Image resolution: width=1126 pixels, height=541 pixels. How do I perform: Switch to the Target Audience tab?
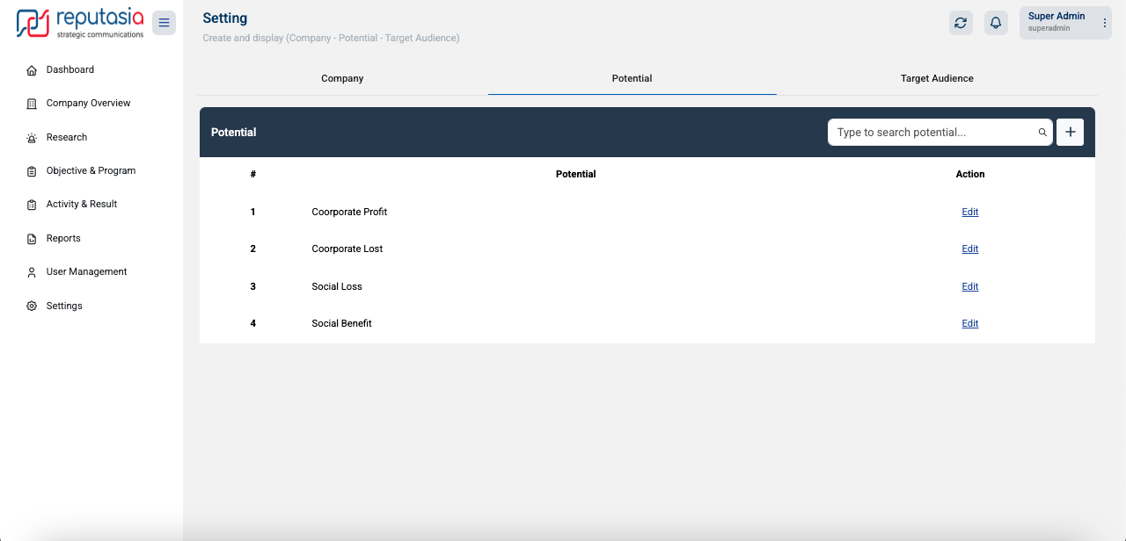[x=937, y=78]
